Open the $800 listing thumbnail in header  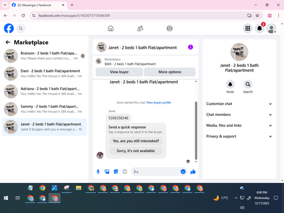pos(98,61)
